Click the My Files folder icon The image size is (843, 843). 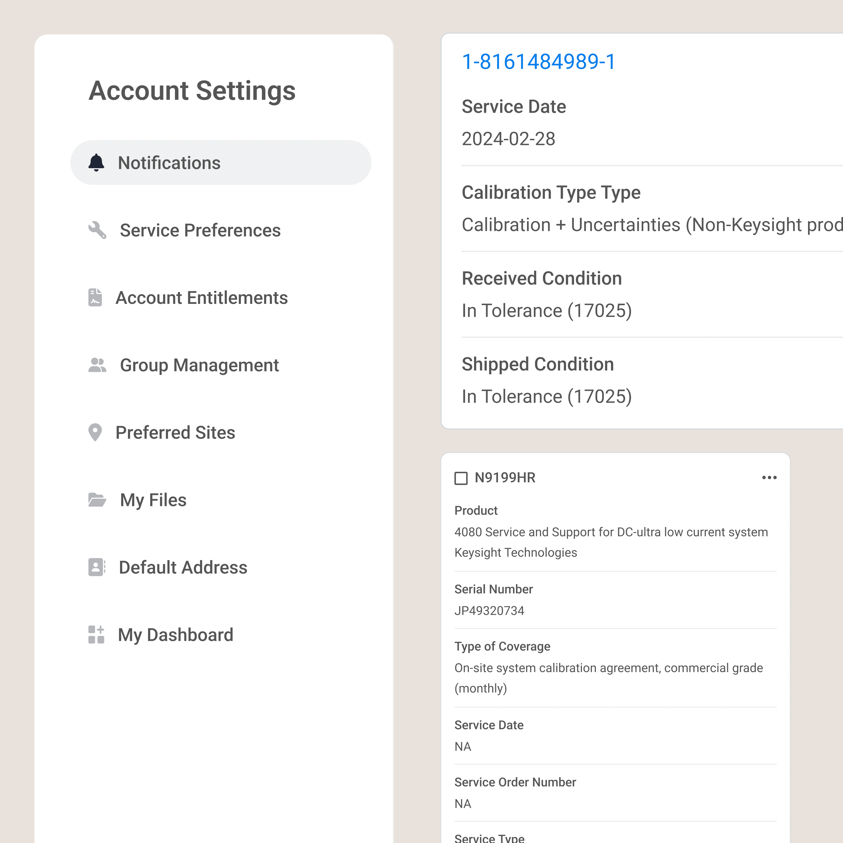tap(97, 500)
